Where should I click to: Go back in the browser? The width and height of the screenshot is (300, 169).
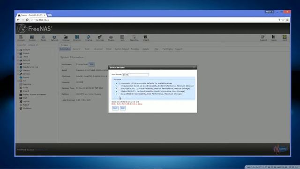pos(18,20)
